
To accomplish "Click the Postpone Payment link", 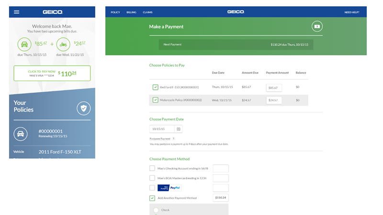I will click(x=159, y=139).
